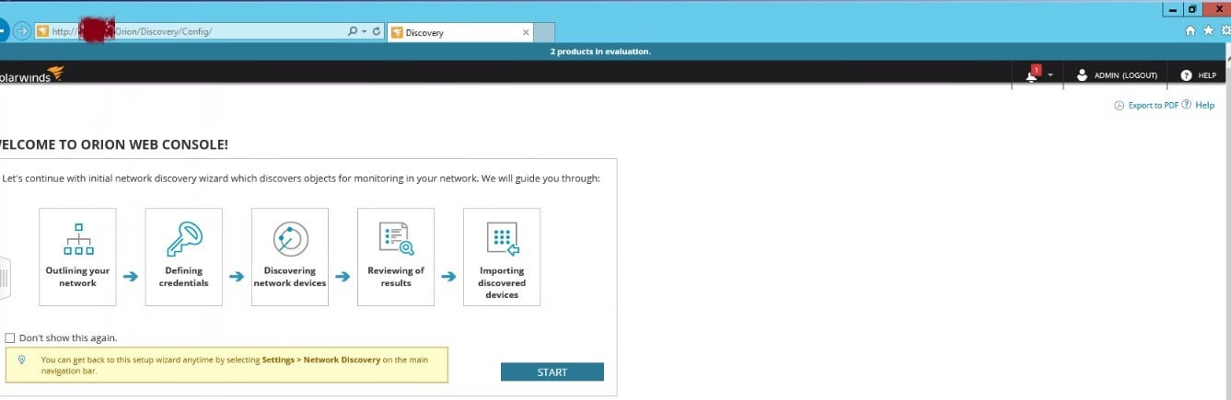Click the Export to PDF icon

[x=1120, y=106]
